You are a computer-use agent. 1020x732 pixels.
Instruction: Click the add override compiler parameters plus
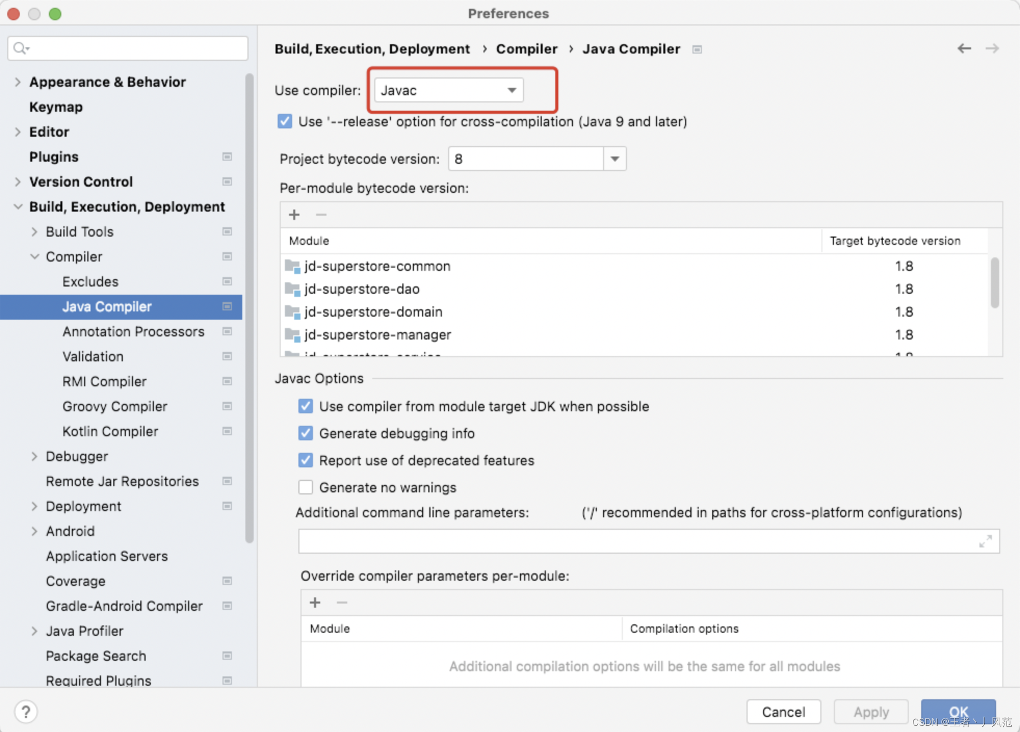coord(315,603)
